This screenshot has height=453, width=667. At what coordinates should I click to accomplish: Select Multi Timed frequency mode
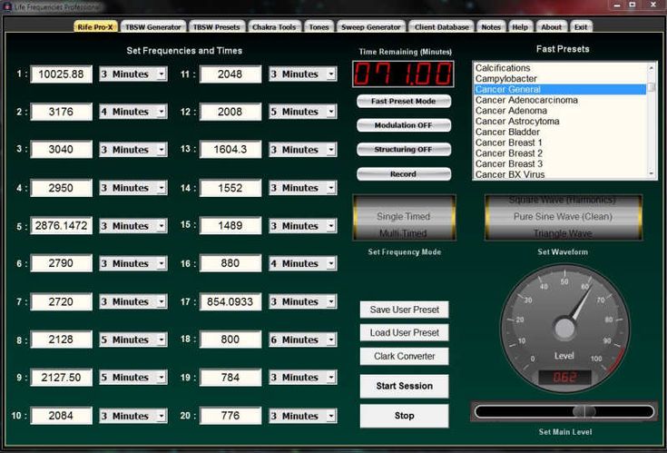point(403,233)
